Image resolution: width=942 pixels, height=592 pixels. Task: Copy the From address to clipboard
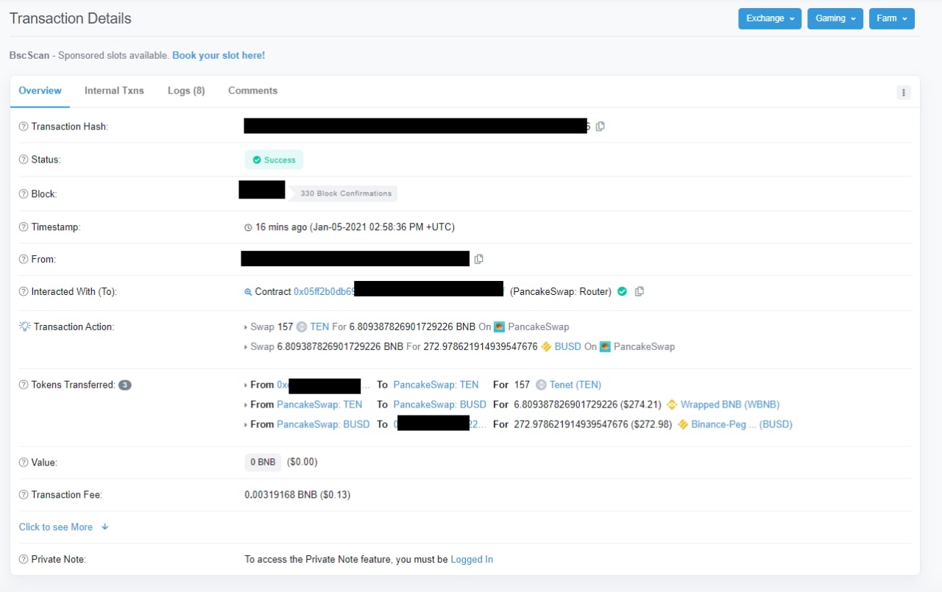(479, 259)
